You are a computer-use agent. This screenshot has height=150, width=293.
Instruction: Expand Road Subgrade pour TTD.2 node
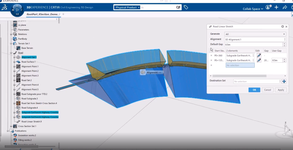(14, 94)
